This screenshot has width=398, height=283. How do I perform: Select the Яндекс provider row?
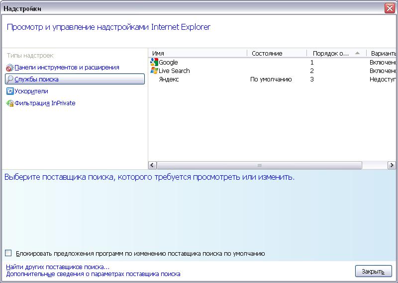pos(272,79)
